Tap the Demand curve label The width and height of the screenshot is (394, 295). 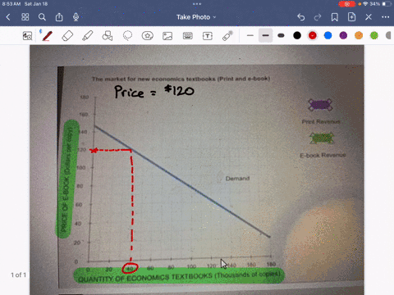237,179
